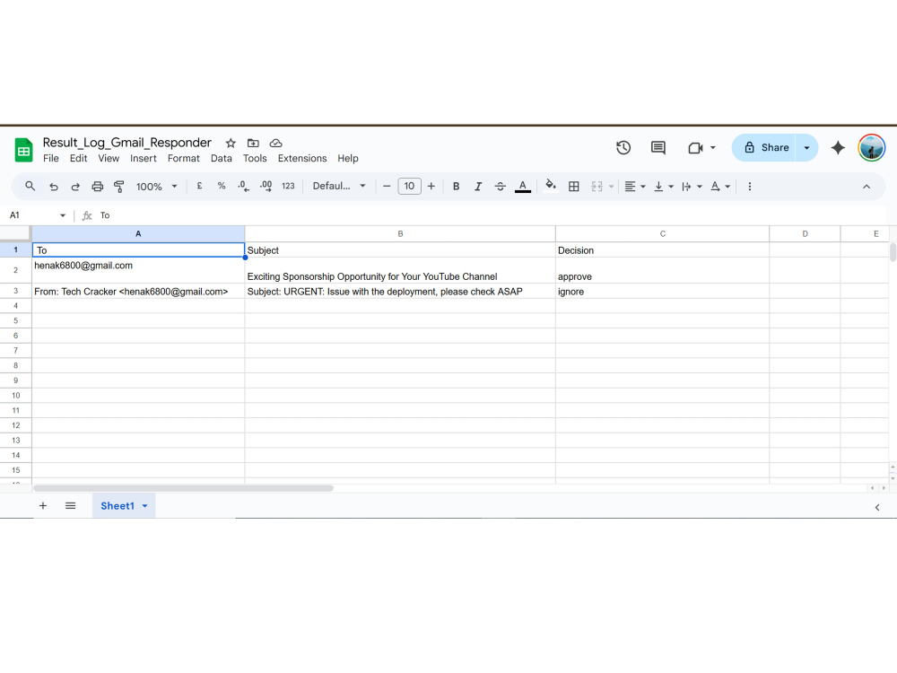This screenshot has width=897, height=673.
Task: Select column A header
Action: (138, 233)
